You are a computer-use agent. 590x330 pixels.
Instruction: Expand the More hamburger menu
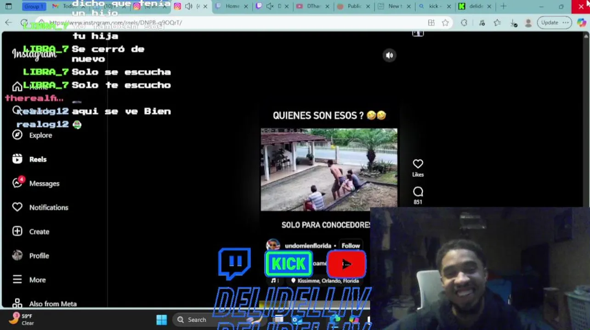coord(29,280)
